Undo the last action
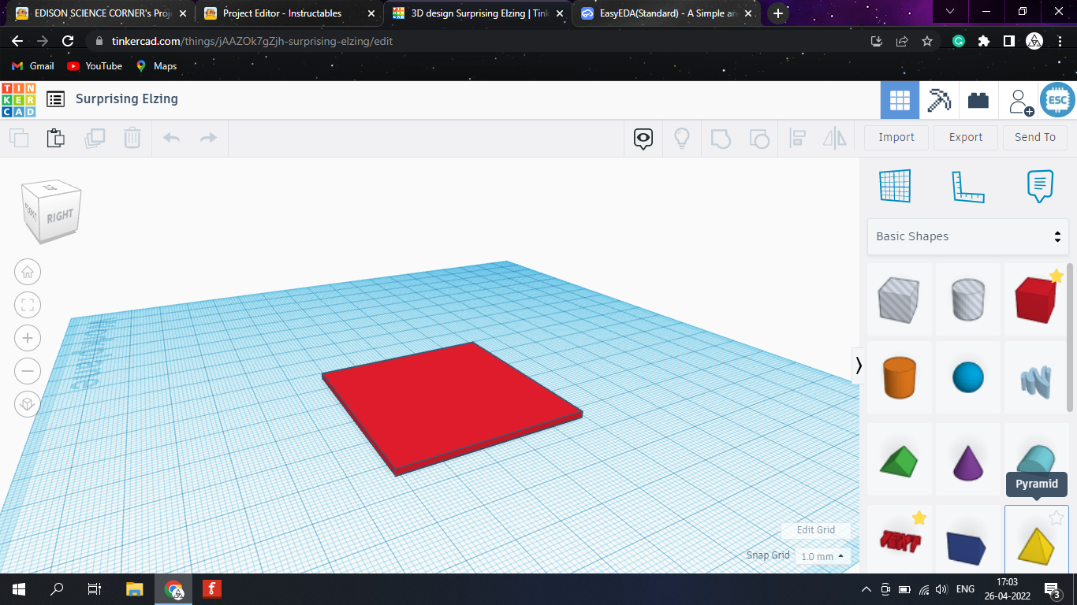The height and width of the screenshot is (605, 1077). [x=171, y=138]
